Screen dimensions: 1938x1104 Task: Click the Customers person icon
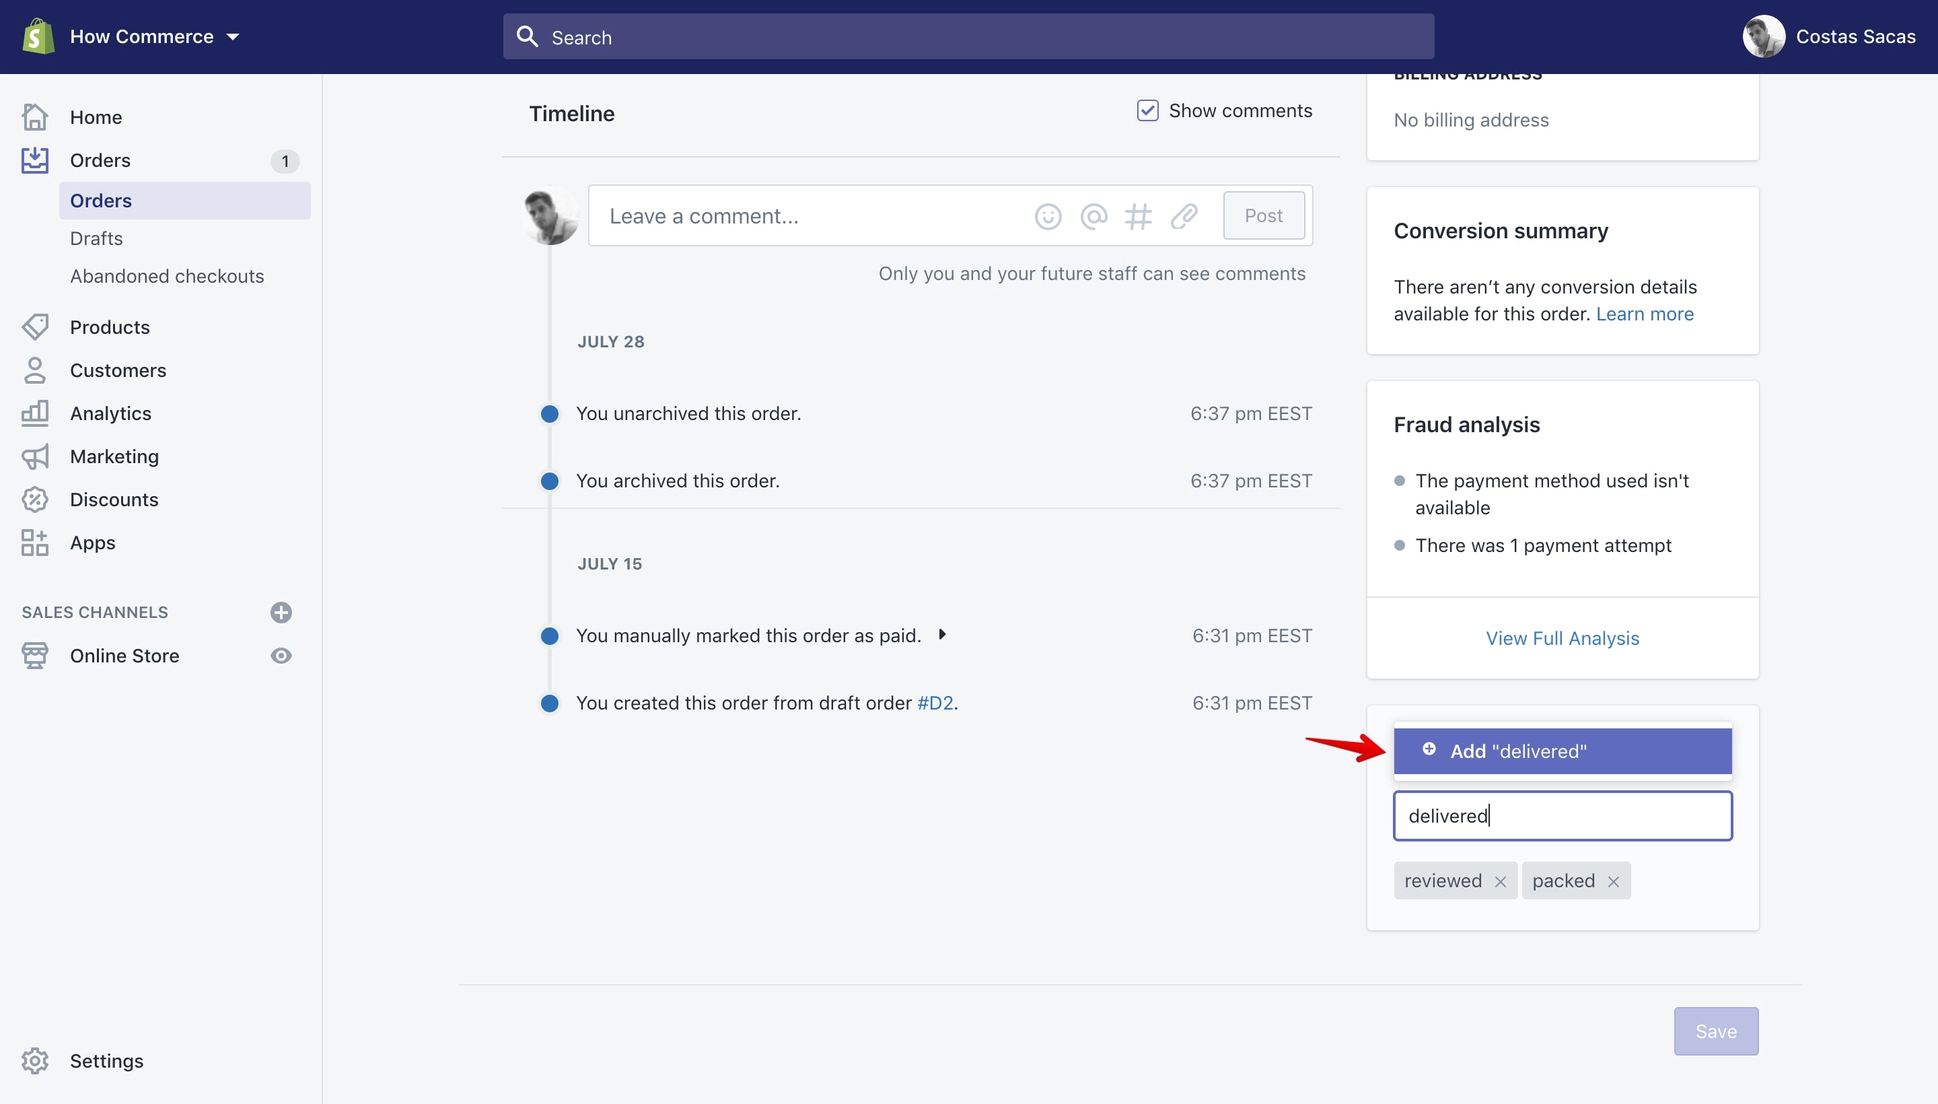[x=35, y=370]
